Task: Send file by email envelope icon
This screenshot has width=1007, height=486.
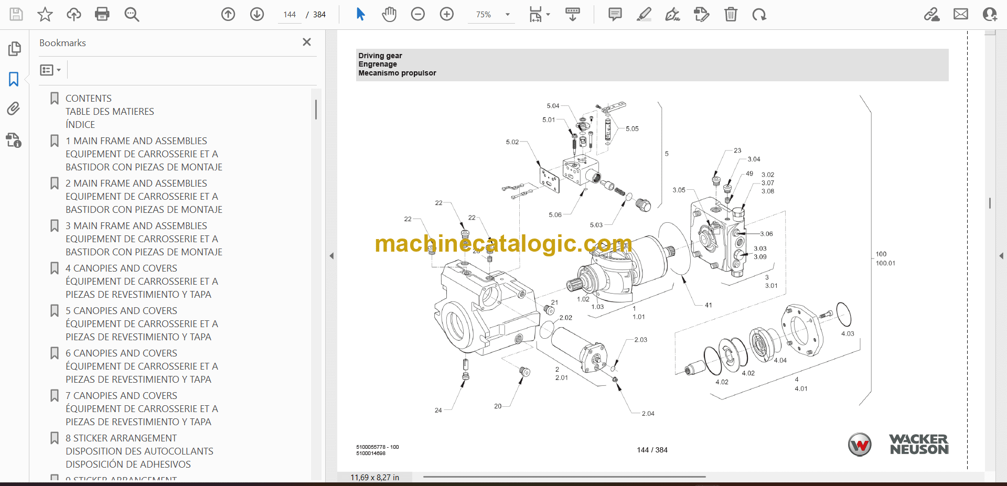Action: pos(961,14)
